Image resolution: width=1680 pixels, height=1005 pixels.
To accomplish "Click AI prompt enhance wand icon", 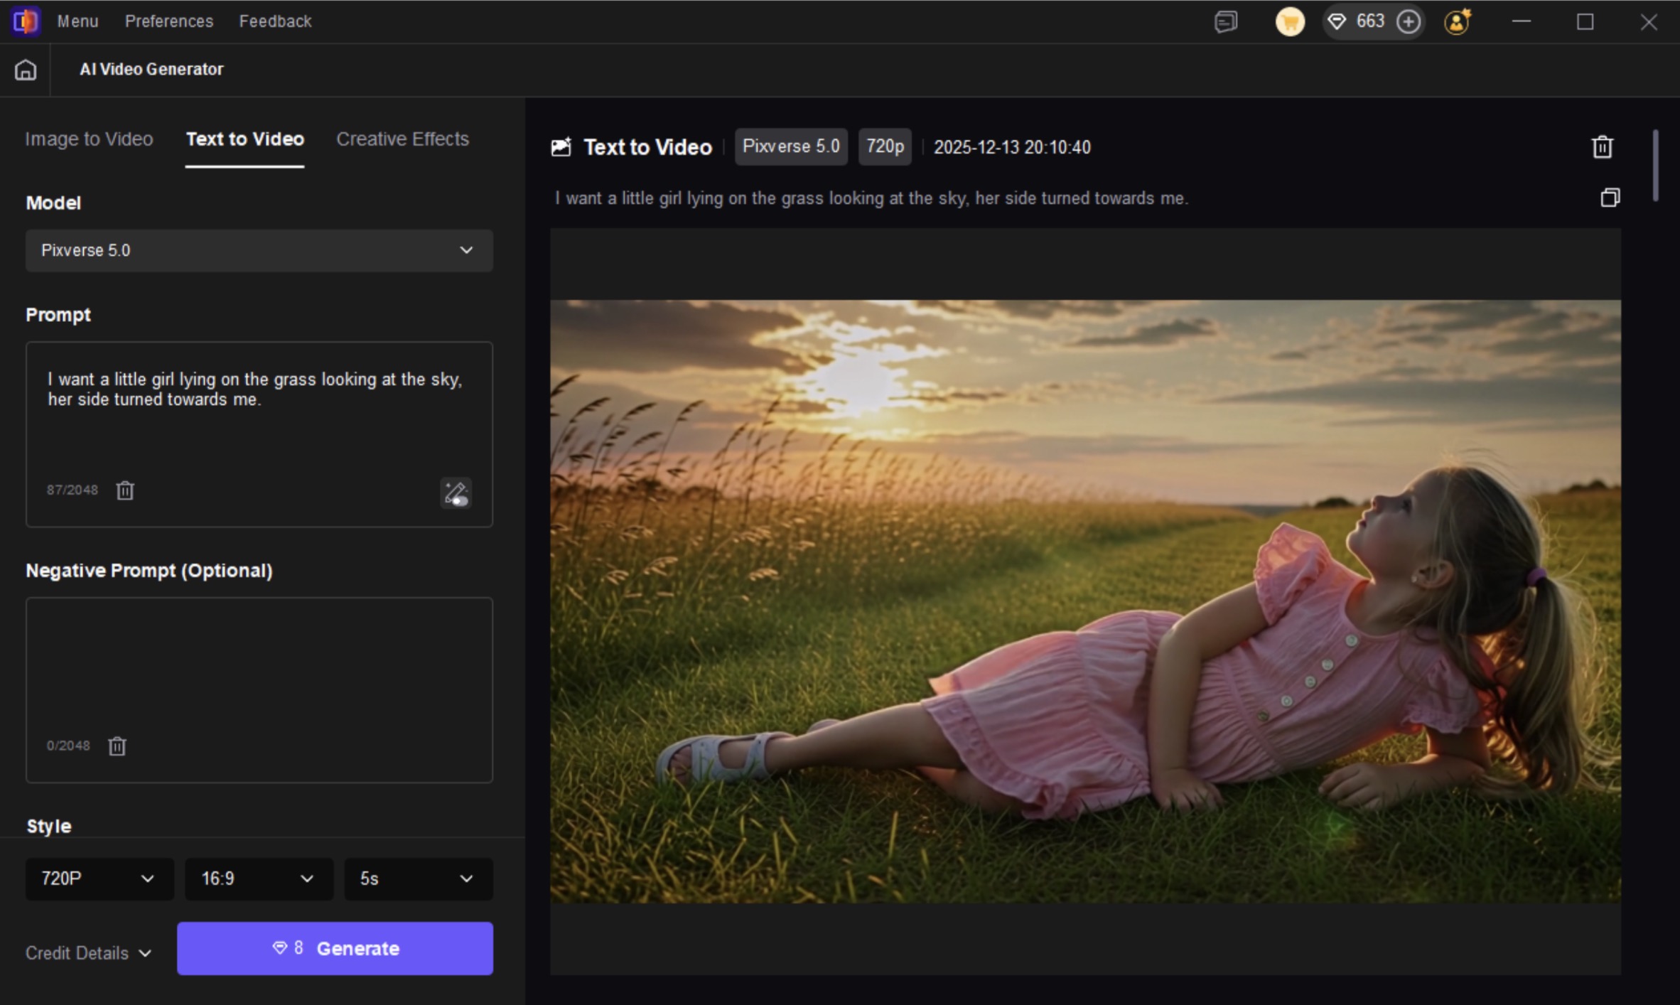I will tap(456, 493).
